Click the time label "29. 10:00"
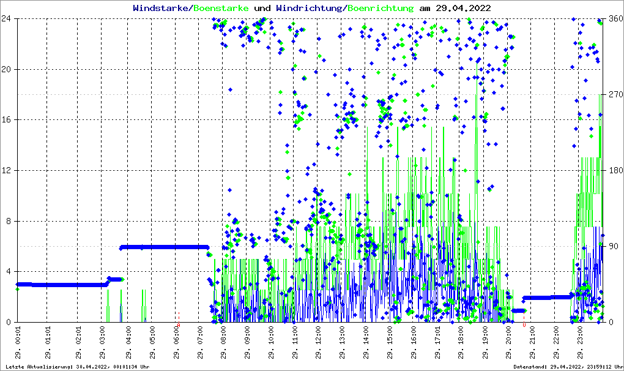624x371 pixels. (270, 343)
